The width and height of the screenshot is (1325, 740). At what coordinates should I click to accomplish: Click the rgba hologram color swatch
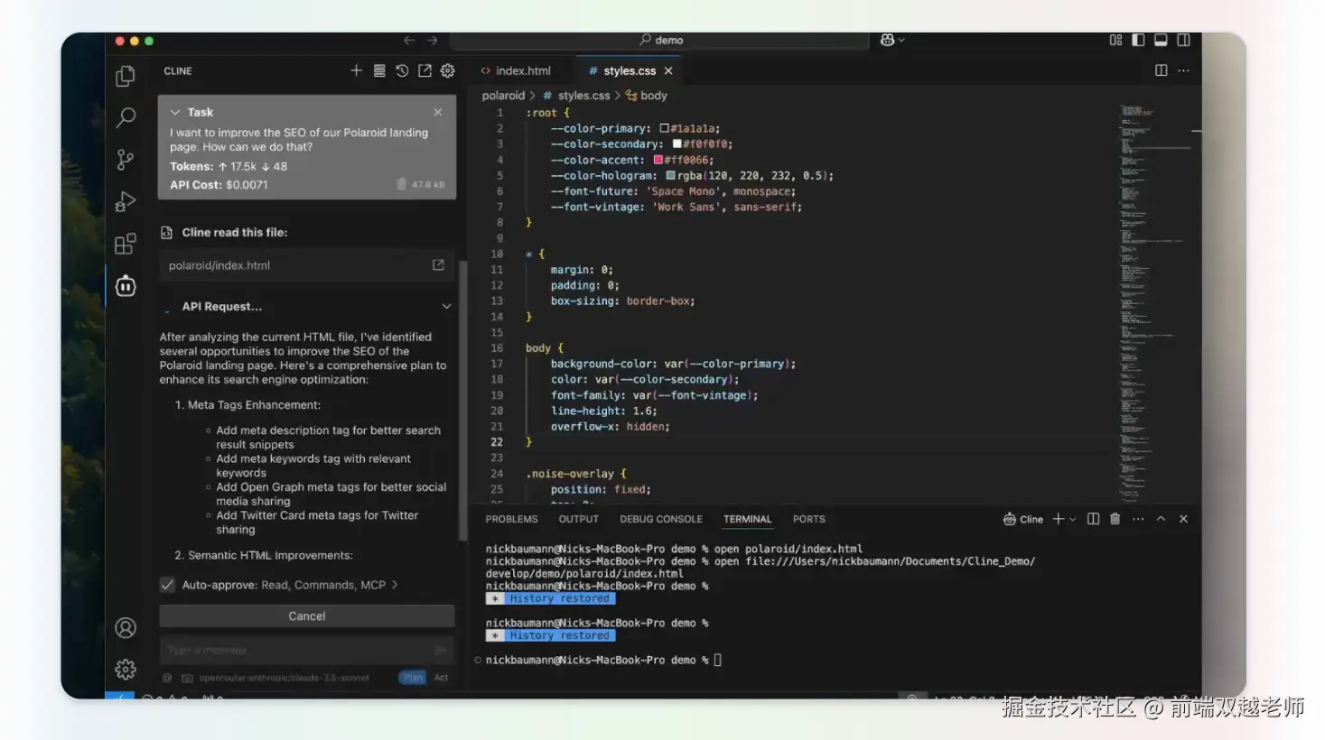671,175
